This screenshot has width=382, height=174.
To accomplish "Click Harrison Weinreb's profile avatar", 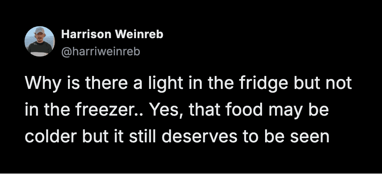I will click(40, 41).
